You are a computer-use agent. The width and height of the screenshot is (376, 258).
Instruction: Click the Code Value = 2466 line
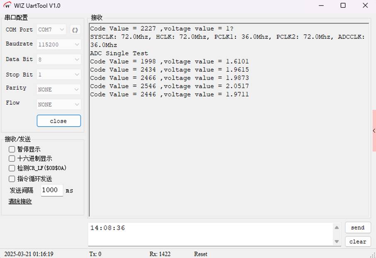[170, 78]
